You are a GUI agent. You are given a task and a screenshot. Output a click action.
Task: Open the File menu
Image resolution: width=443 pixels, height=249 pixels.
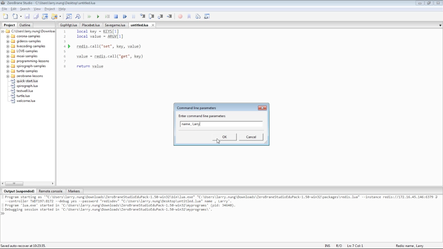click(x=4, y=9)
